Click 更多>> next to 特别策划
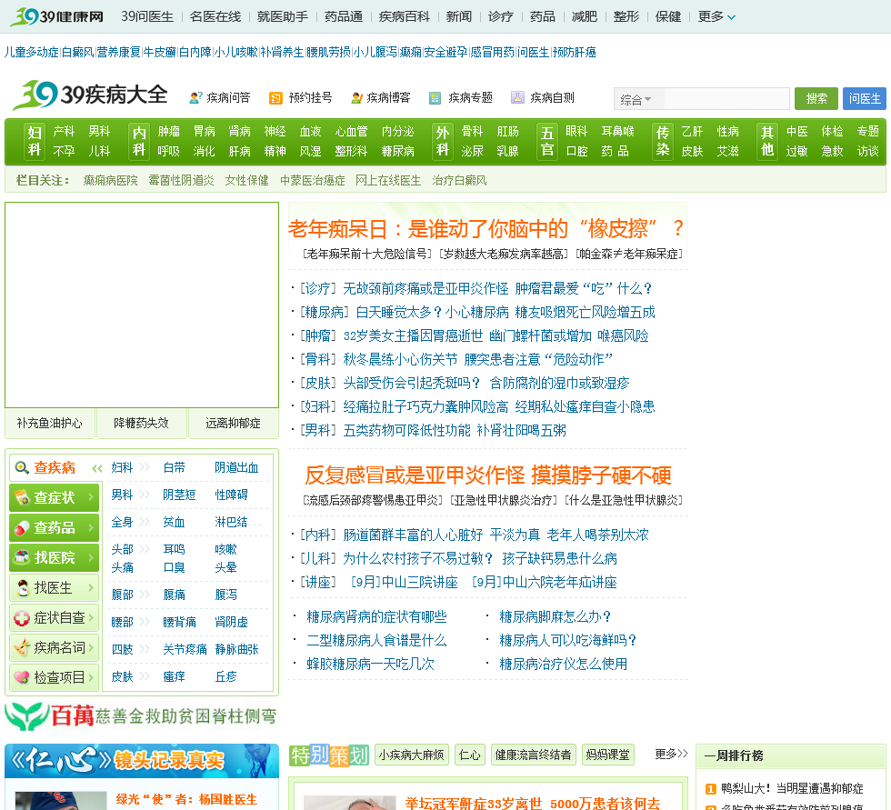This screenshot has width=891, height=810. [671, 755]
